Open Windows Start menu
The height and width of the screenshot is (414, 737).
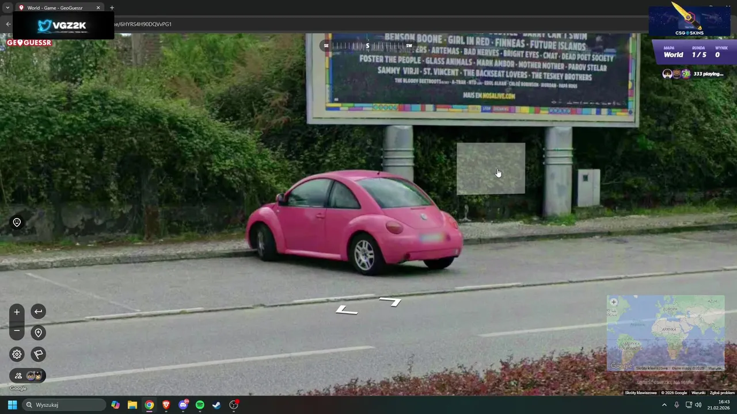coord(12,405)
